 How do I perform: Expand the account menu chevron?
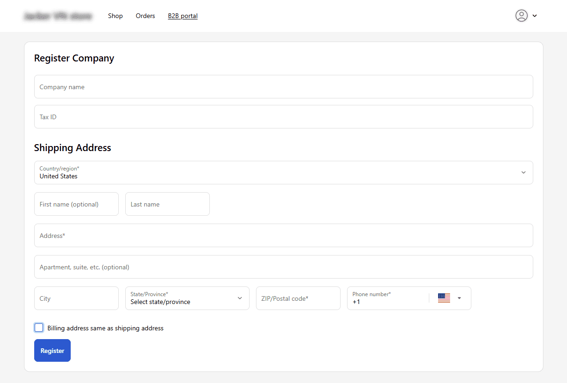pyautogui.click(x=535, y=15)
